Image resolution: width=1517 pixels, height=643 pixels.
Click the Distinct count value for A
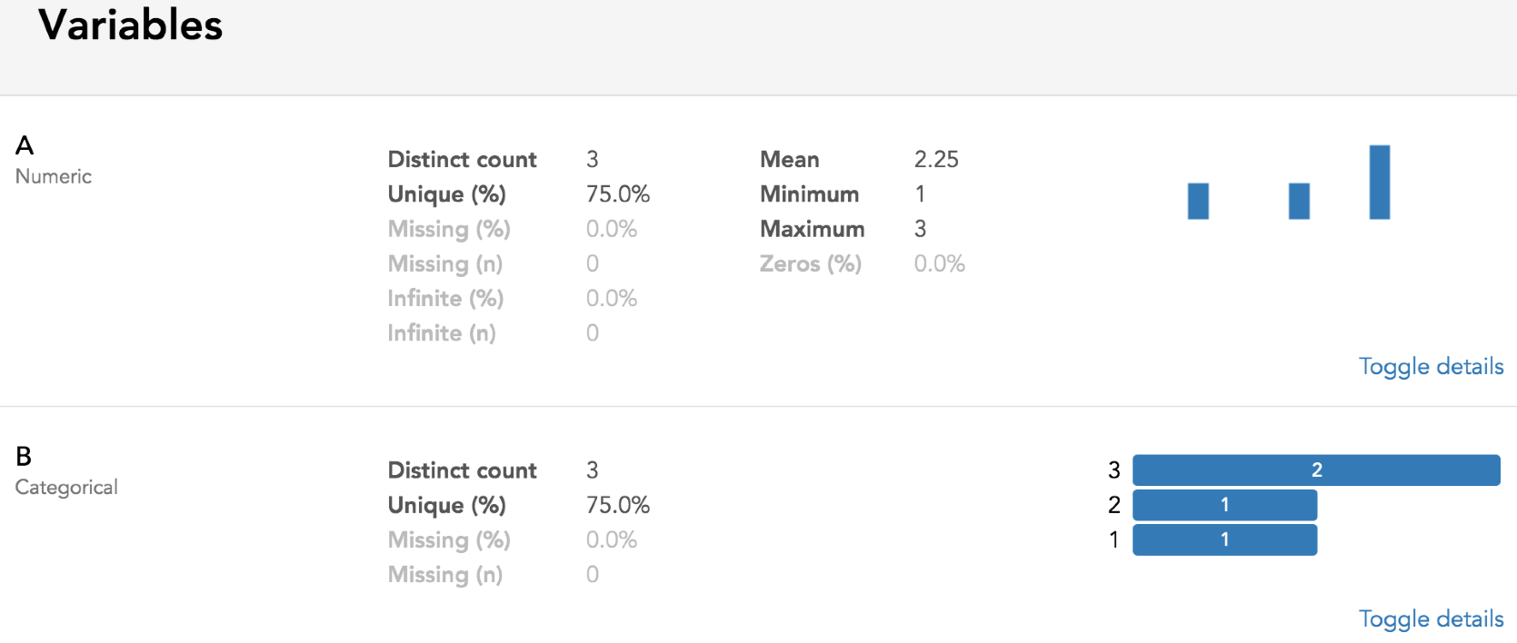coord(592,159)
